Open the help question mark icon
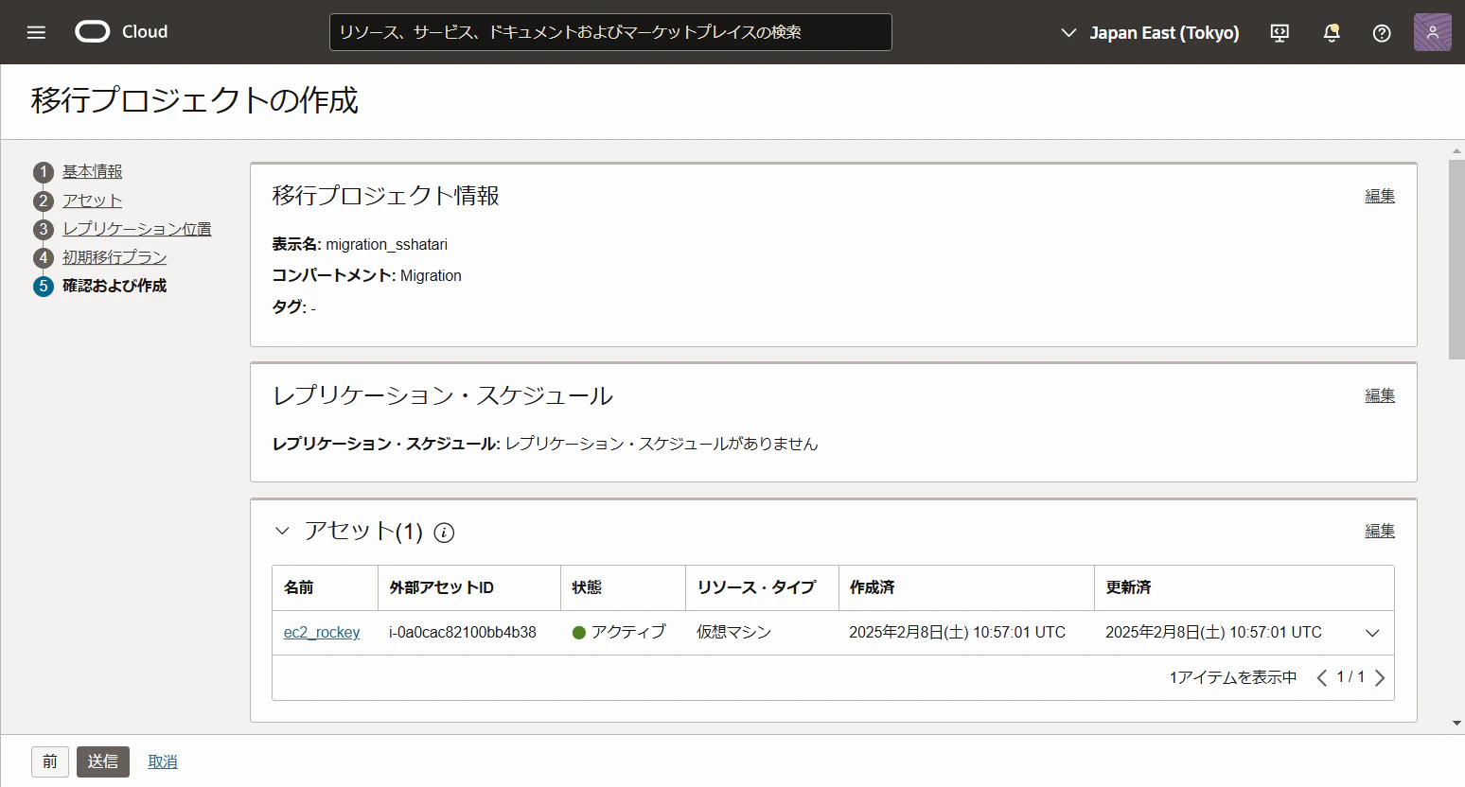The image size is (1465, 787). click(x=1382, y=33)
